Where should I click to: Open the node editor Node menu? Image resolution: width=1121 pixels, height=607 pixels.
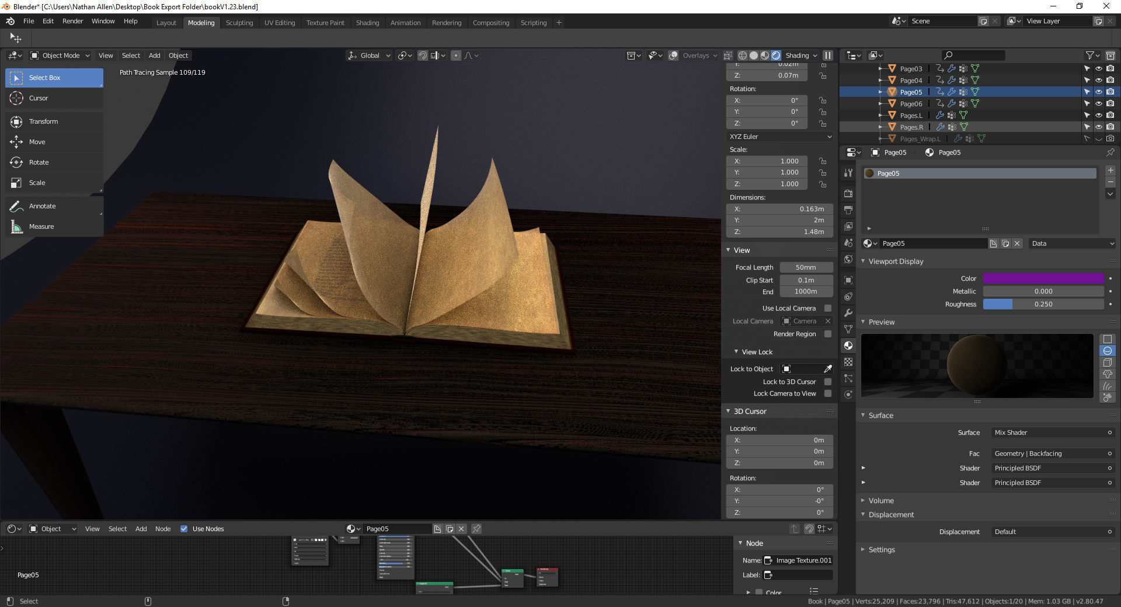click(163, 529)
